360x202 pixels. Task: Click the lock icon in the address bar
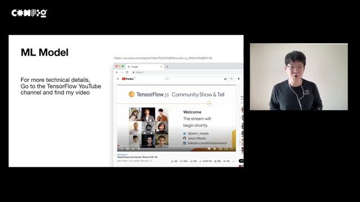coord(133,72)
